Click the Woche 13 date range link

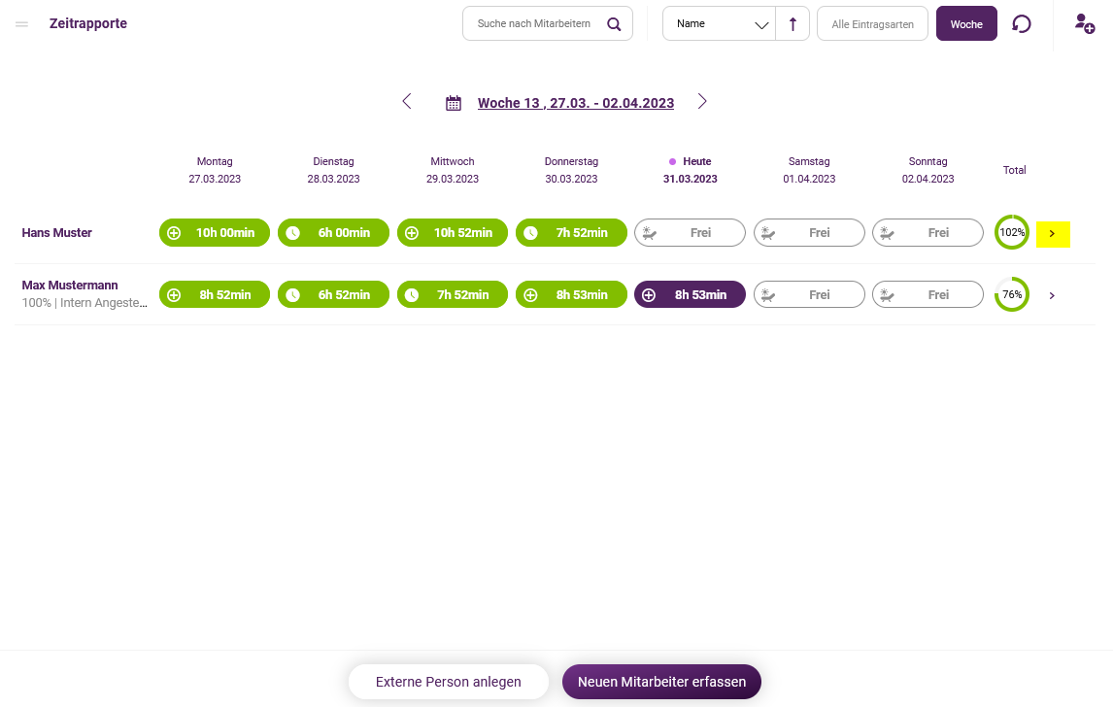(576, 103)
